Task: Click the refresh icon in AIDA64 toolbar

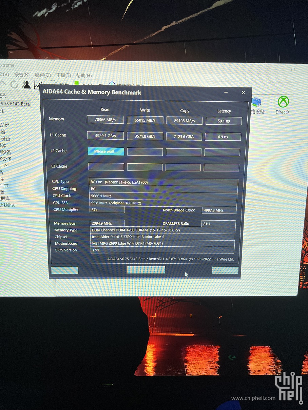Action: 14,84
